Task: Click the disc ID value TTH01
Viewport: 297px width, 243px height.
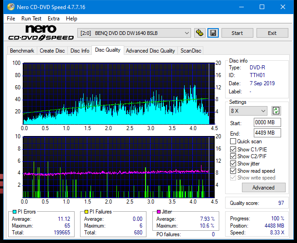Action: click(x=257, y=75)
